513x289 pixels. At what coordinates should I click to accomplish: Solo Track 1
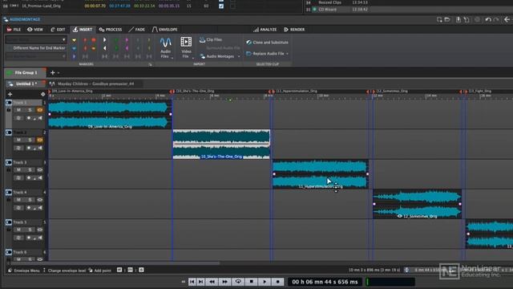point(30,110)
